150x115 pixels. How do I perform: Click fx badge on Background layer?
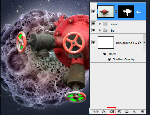(140, 42)
